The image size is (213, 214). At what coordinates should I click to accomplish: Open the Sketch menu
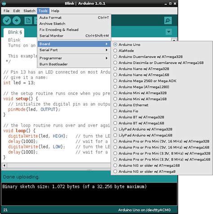29,11
